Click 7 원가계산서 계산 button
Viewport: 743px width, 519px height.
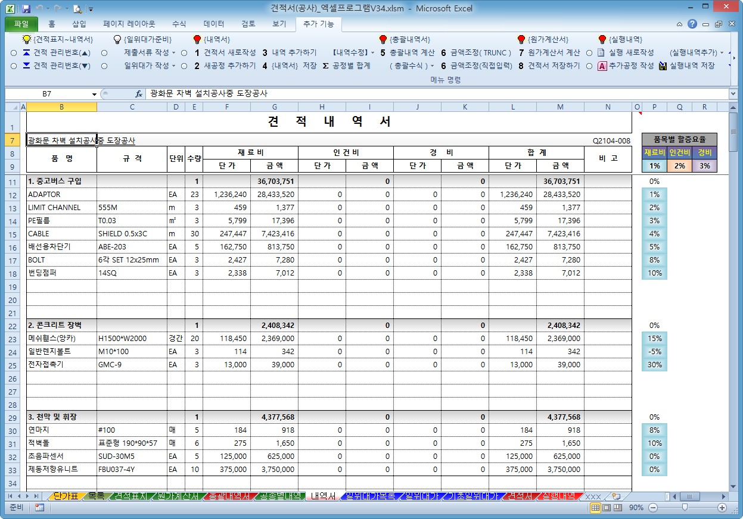(x=548, y=52)
